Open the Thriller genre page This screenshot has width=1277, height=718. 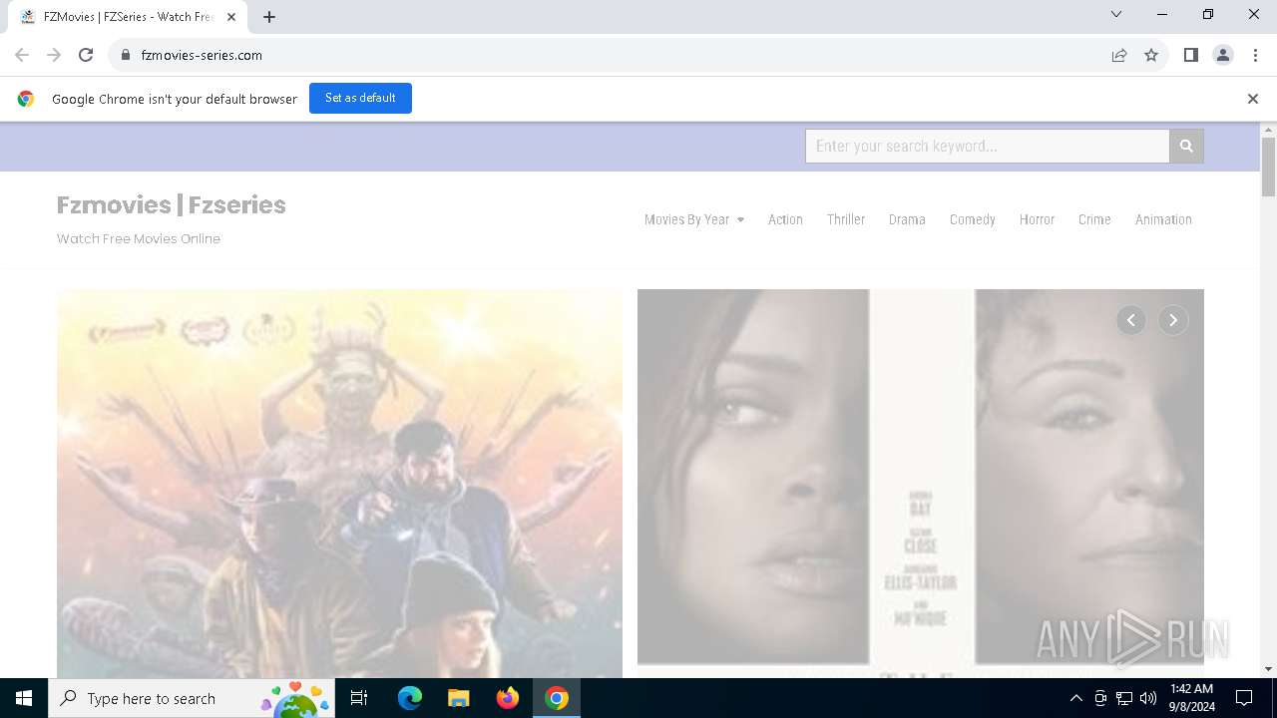tap(846, 219)
